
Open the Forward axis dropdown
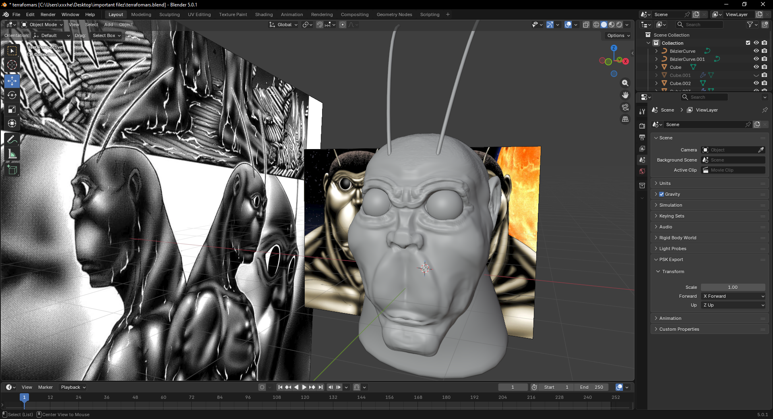click(x=733, y=296)
